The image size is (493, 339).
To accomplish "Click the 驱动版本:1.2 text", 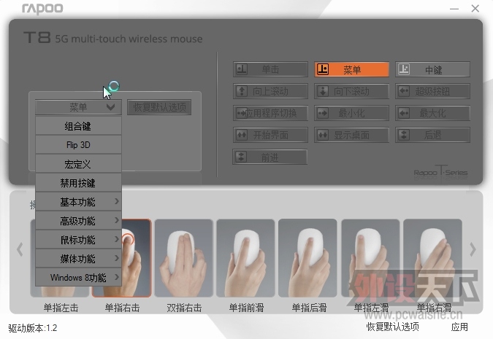I will (x=33, y=328).
